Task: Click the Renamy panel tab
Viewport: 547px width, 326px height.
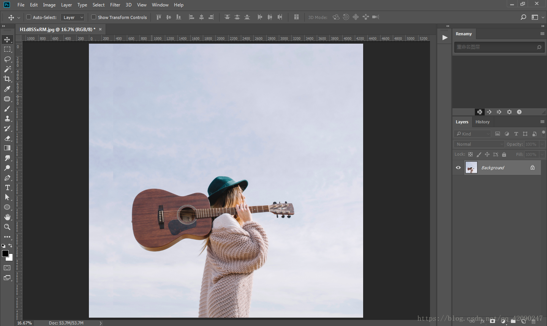Action: [464, 34]
